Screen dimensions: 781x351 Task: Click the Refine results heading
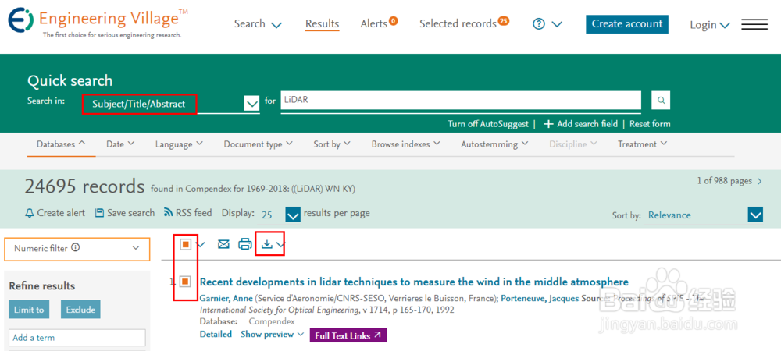click(42, 286)
